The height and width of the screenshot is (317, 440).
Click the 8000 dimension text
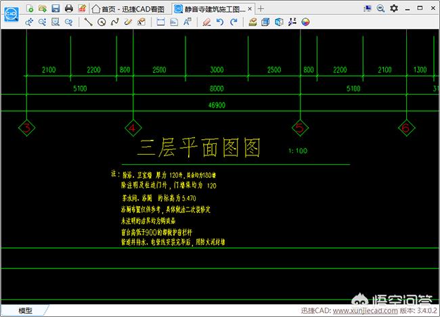coord(217,89)
